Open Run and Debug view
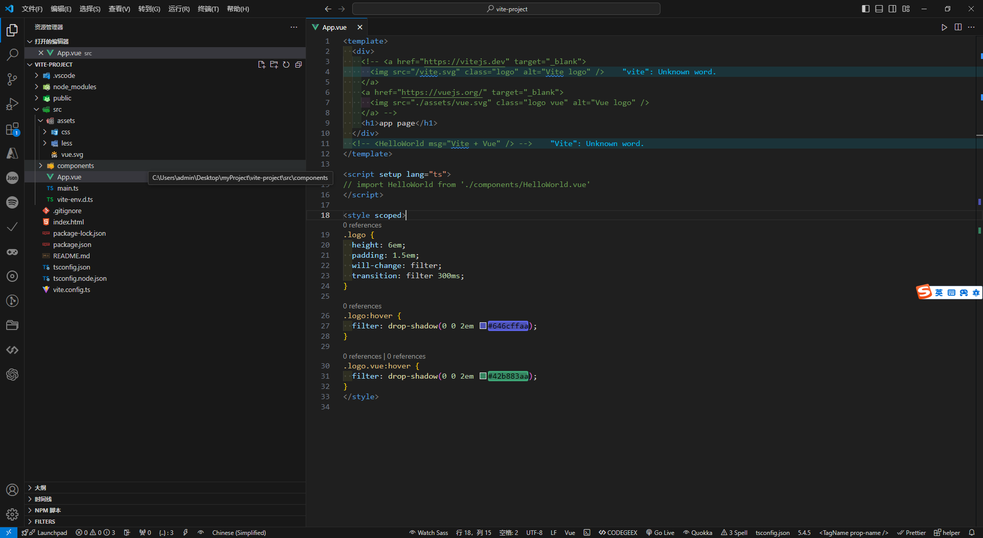The image size is (983, 538). pyautogui.click(x=12, y=104)
